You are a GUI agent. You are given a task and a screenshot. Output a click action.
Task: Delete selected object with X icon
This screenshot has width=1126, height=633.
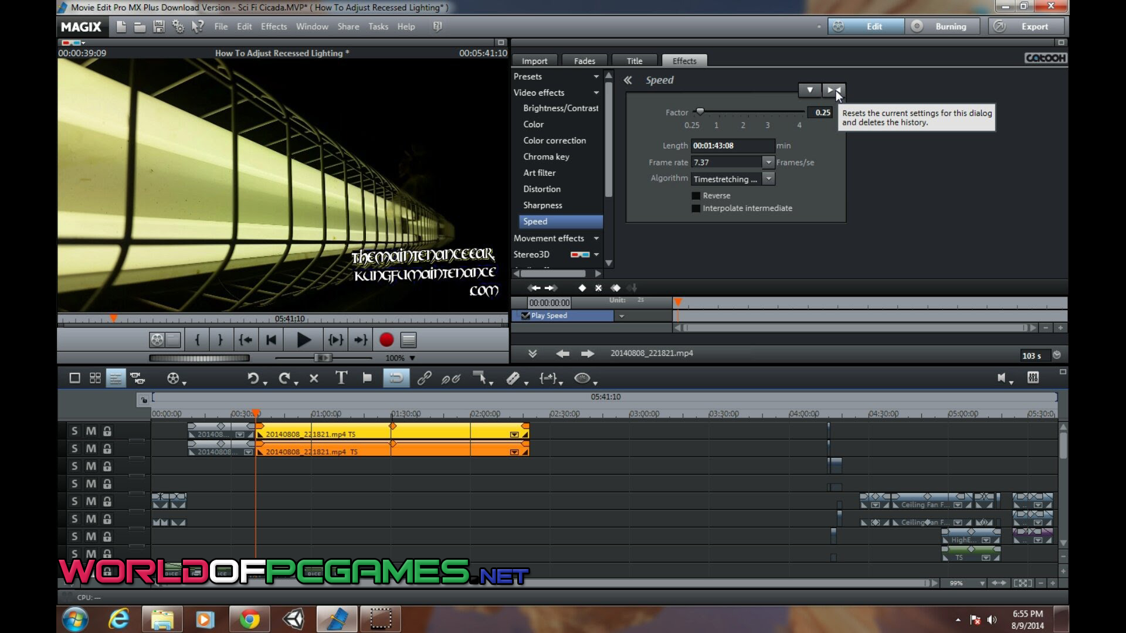click(x=314, y=378)
